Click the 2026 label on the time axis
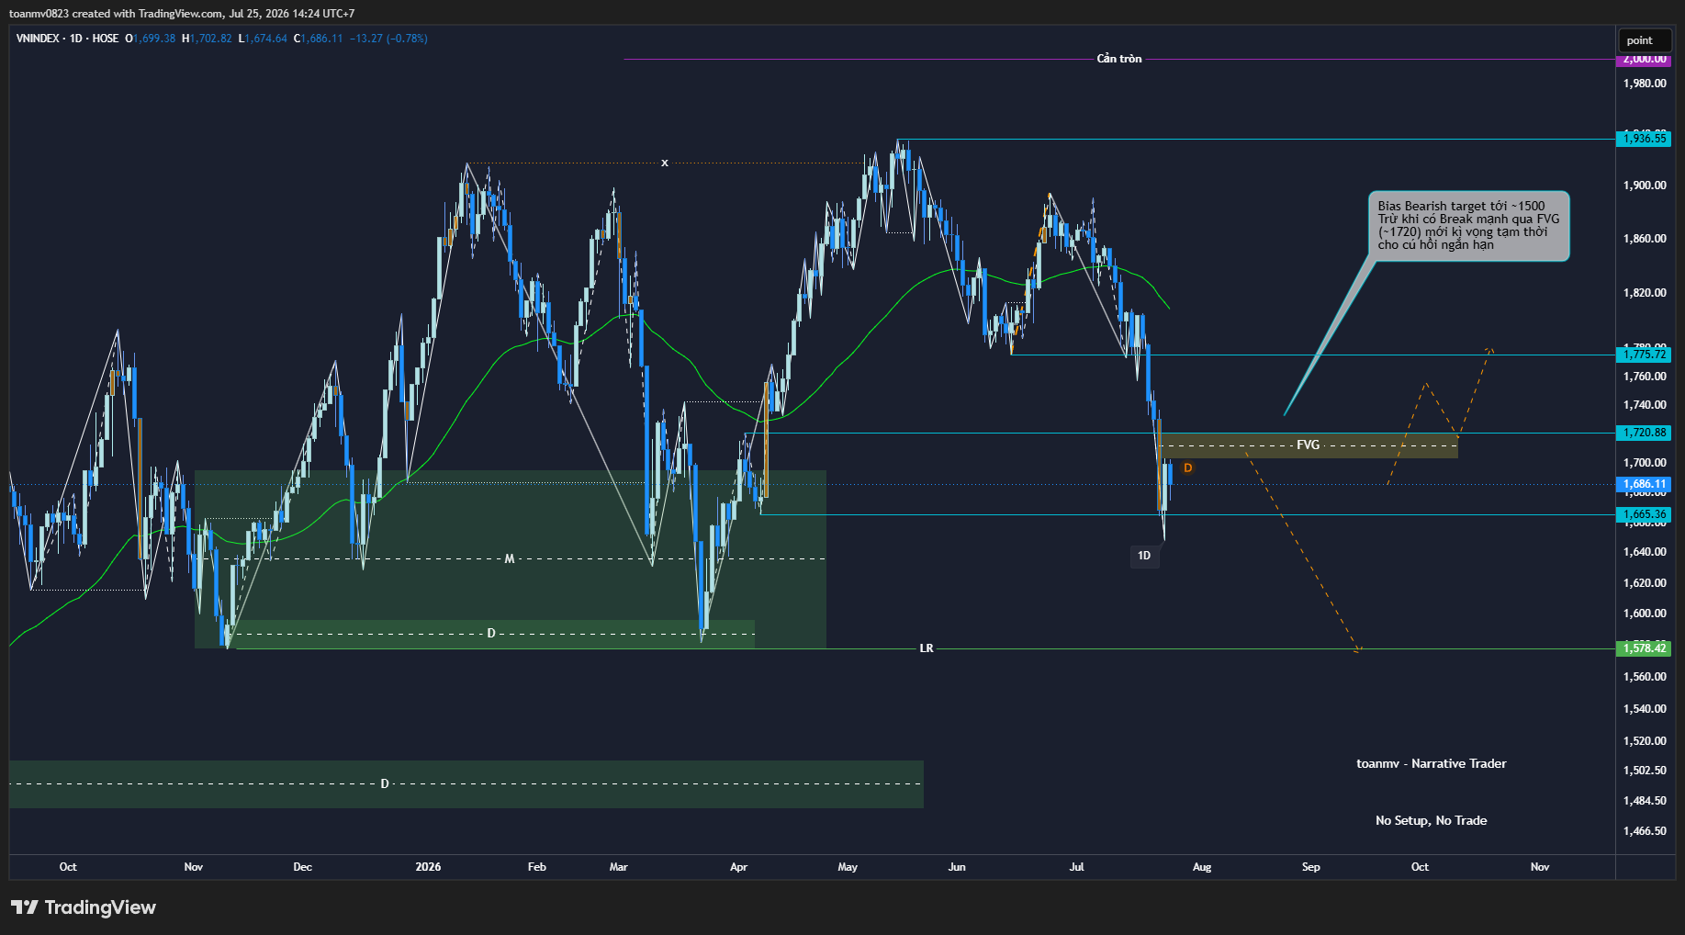The image size is (1685, 935). click(x=428, y=867)
